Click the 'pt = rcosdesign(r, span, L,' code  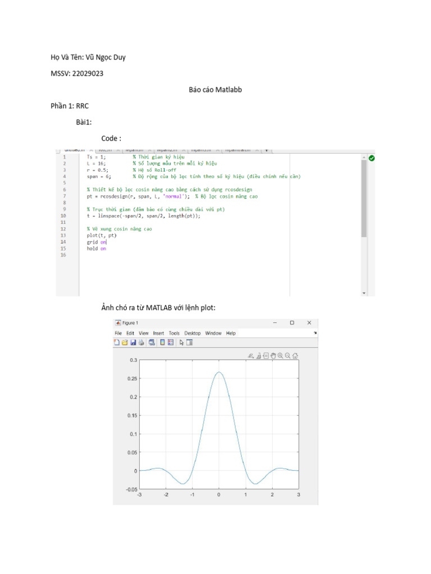coord(123,196)
